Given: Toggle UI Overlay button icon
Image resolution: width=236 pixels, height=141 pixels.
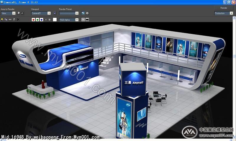Looking at the screenshot, I should click(x=83, y=19).
